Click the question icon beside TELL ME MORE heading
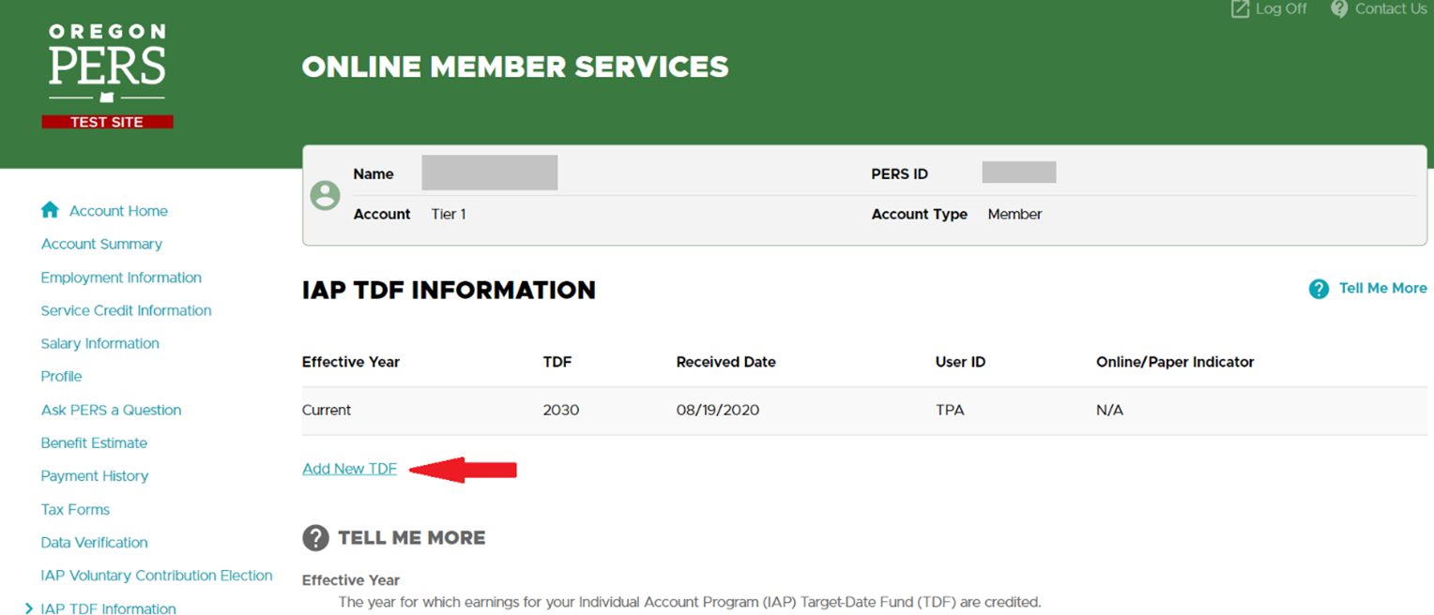 pos(315,538)
